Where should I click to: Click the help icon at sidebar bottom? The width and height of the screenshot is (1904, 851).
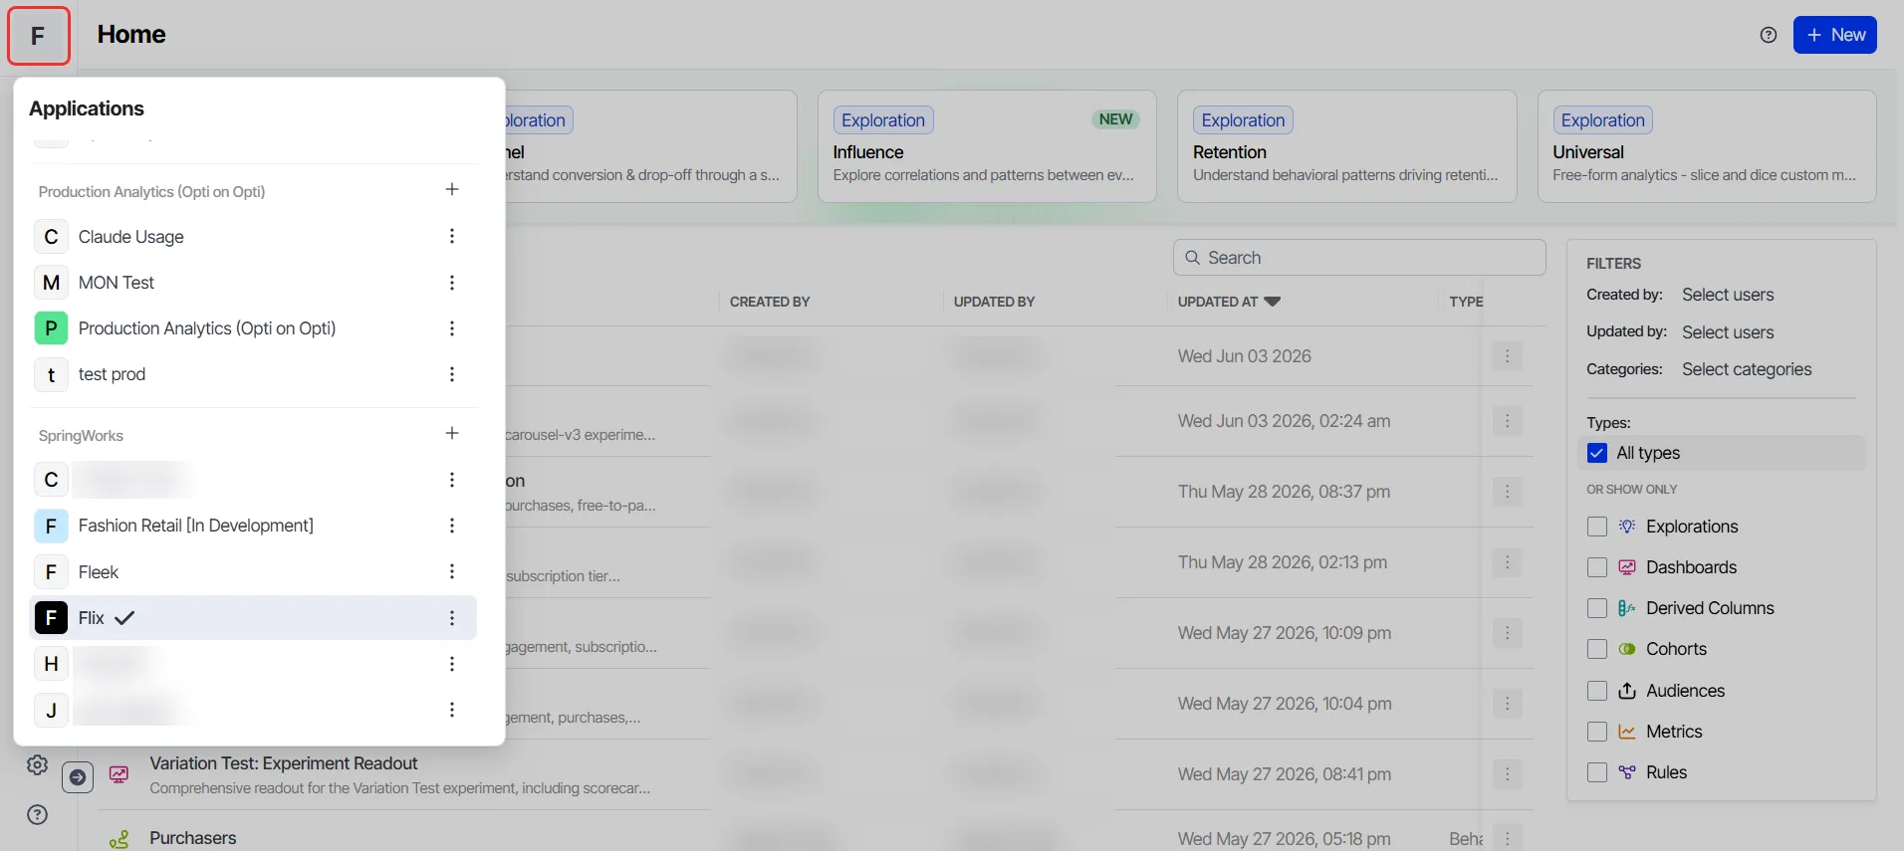(x=38, y=814)
